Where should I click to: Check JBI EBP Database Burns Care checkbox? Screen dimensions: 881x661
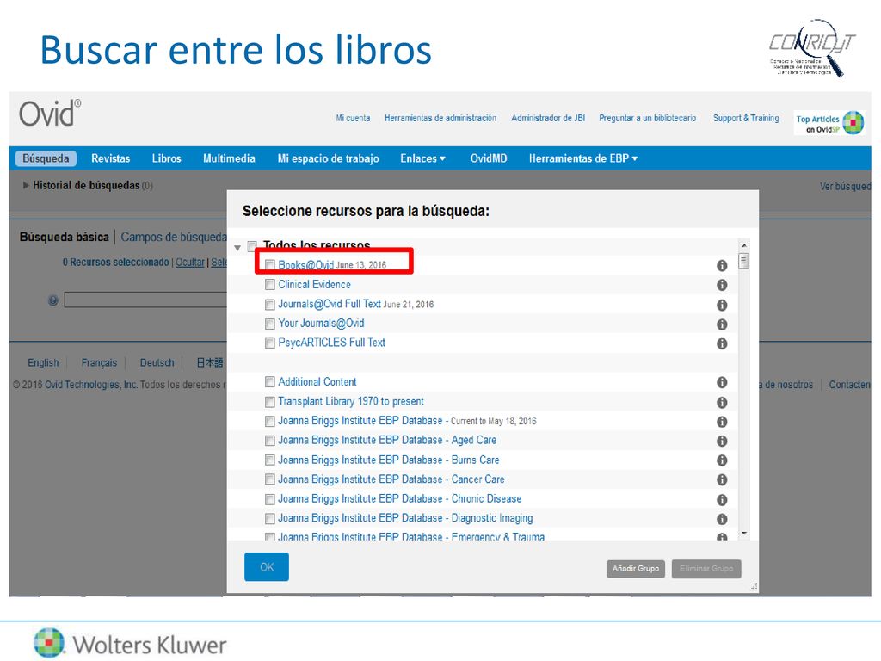pyautogui.click(x=269, y=460)
